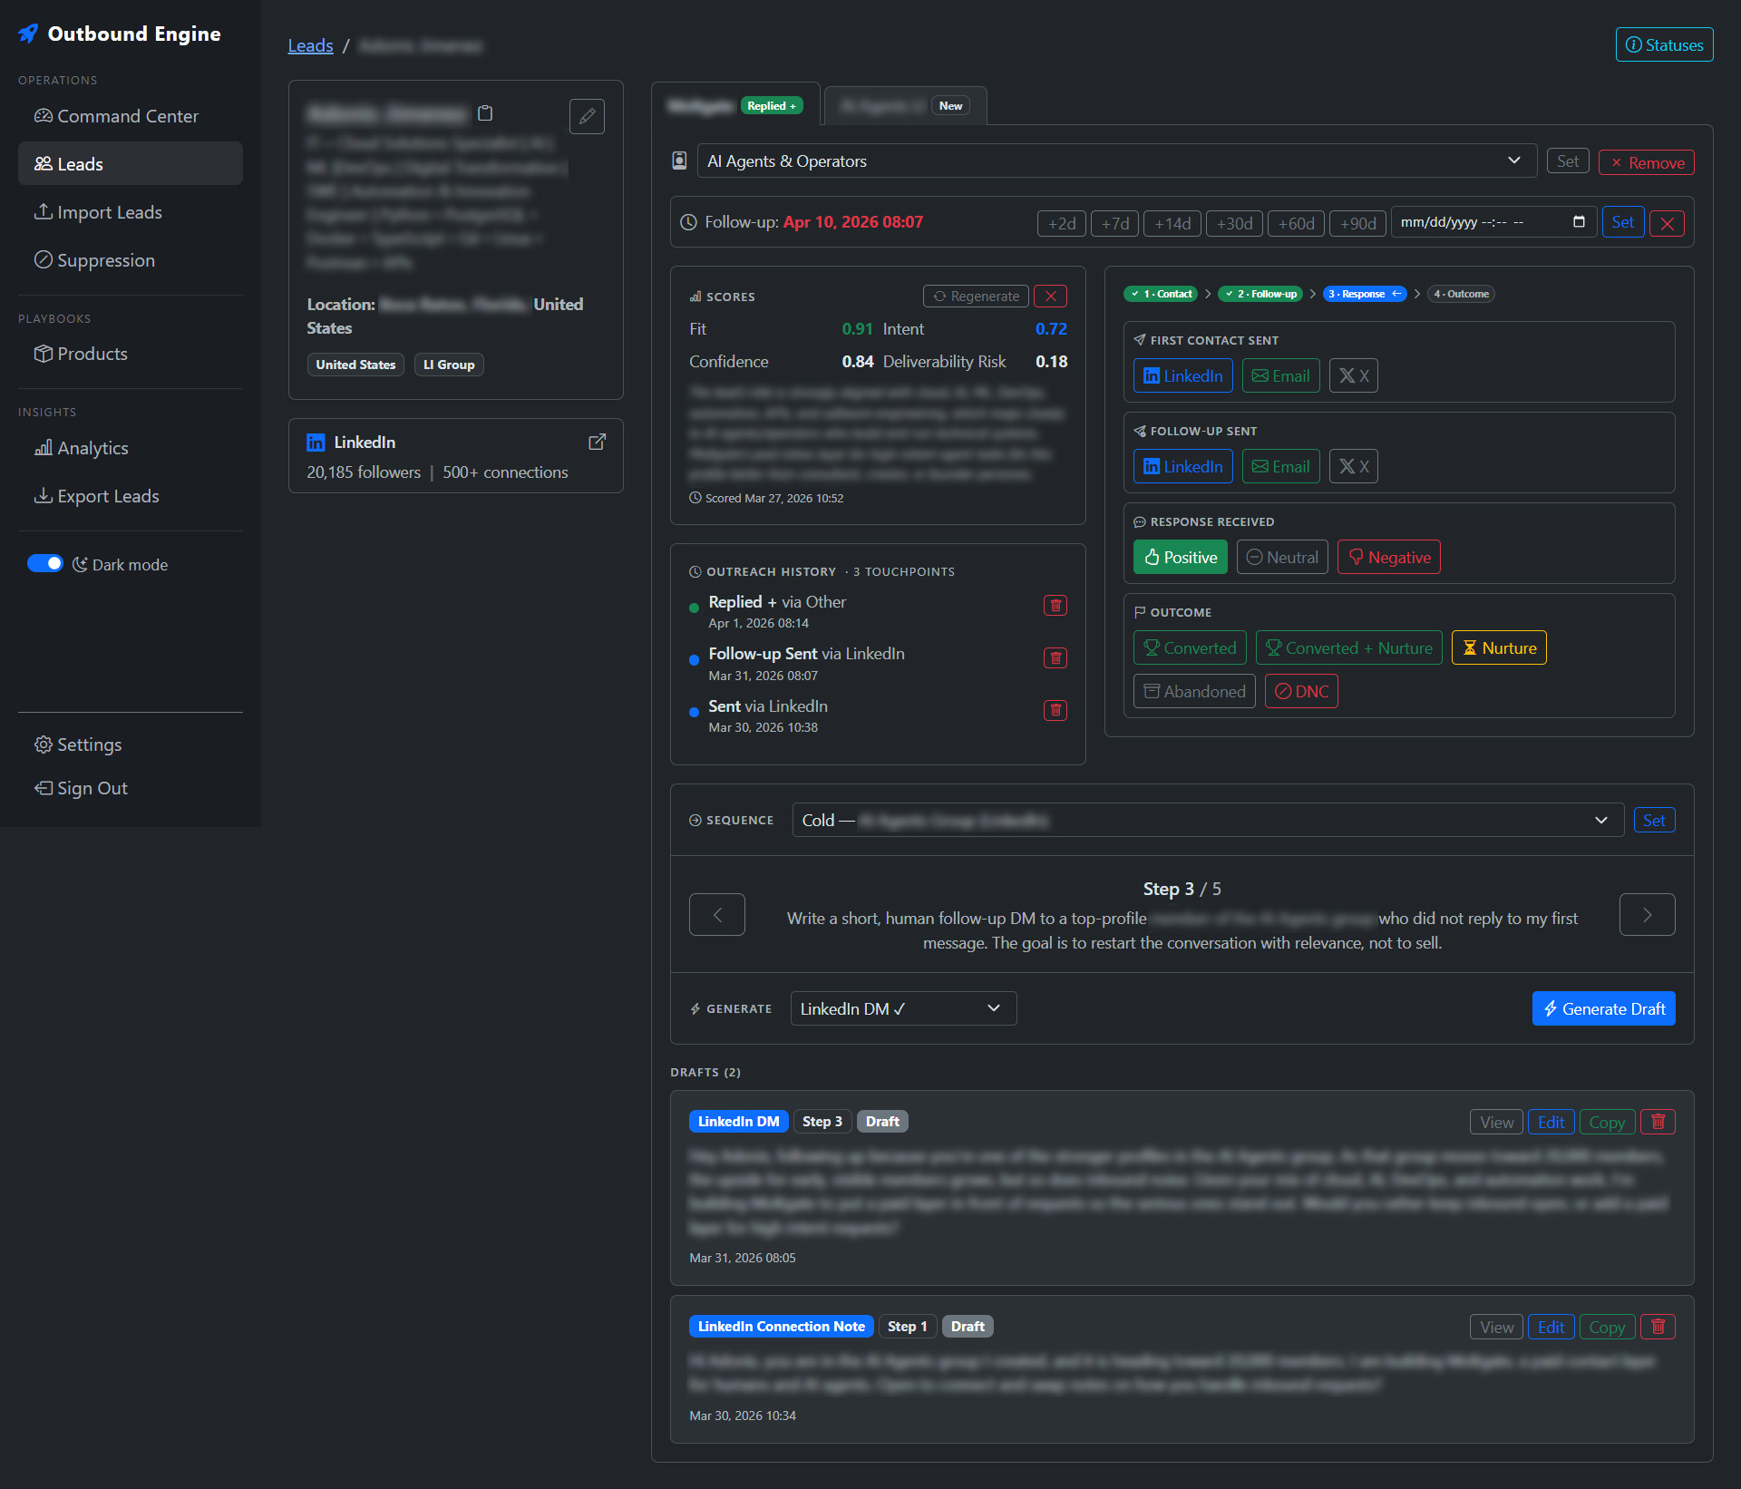This screenshot has width=1741, height=1489.
Task: Toggle Dark mode switch
Action: pos(44,563)
